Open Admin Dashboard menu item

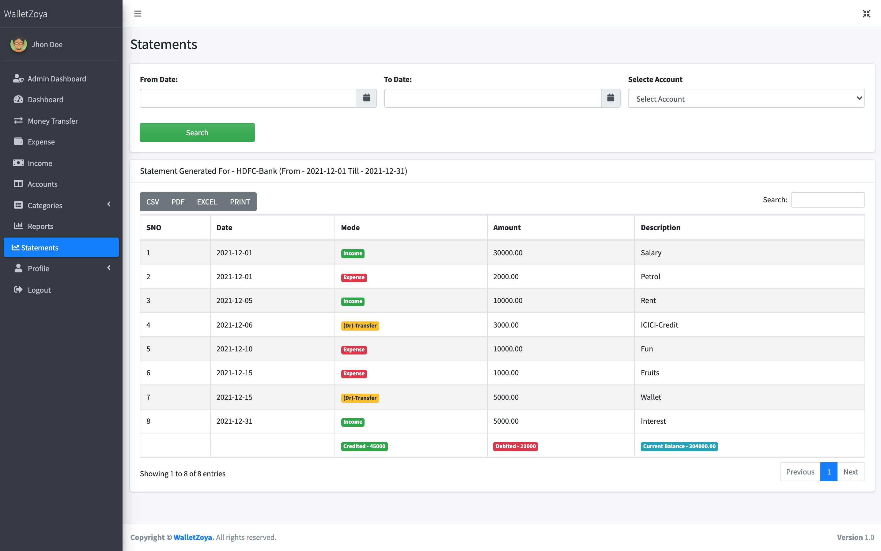pos(57,79)
